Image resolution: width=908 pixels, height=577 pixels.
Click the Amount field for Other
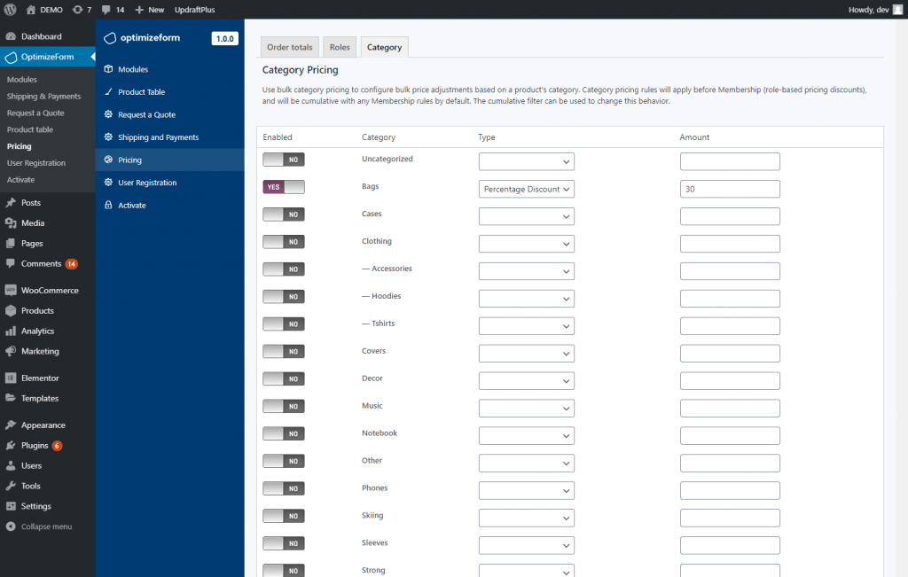click(730, 463)
